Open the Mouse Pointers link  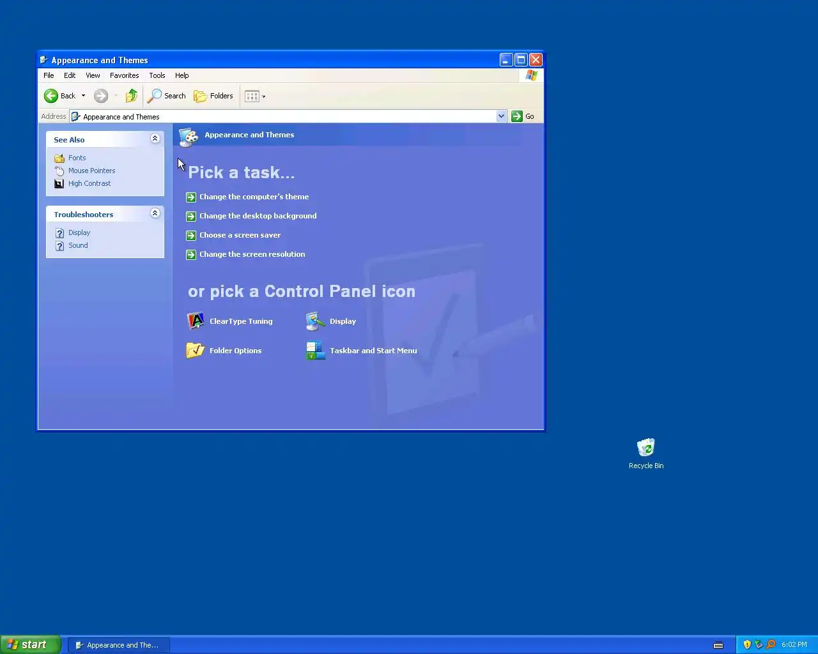pos(92,171)
